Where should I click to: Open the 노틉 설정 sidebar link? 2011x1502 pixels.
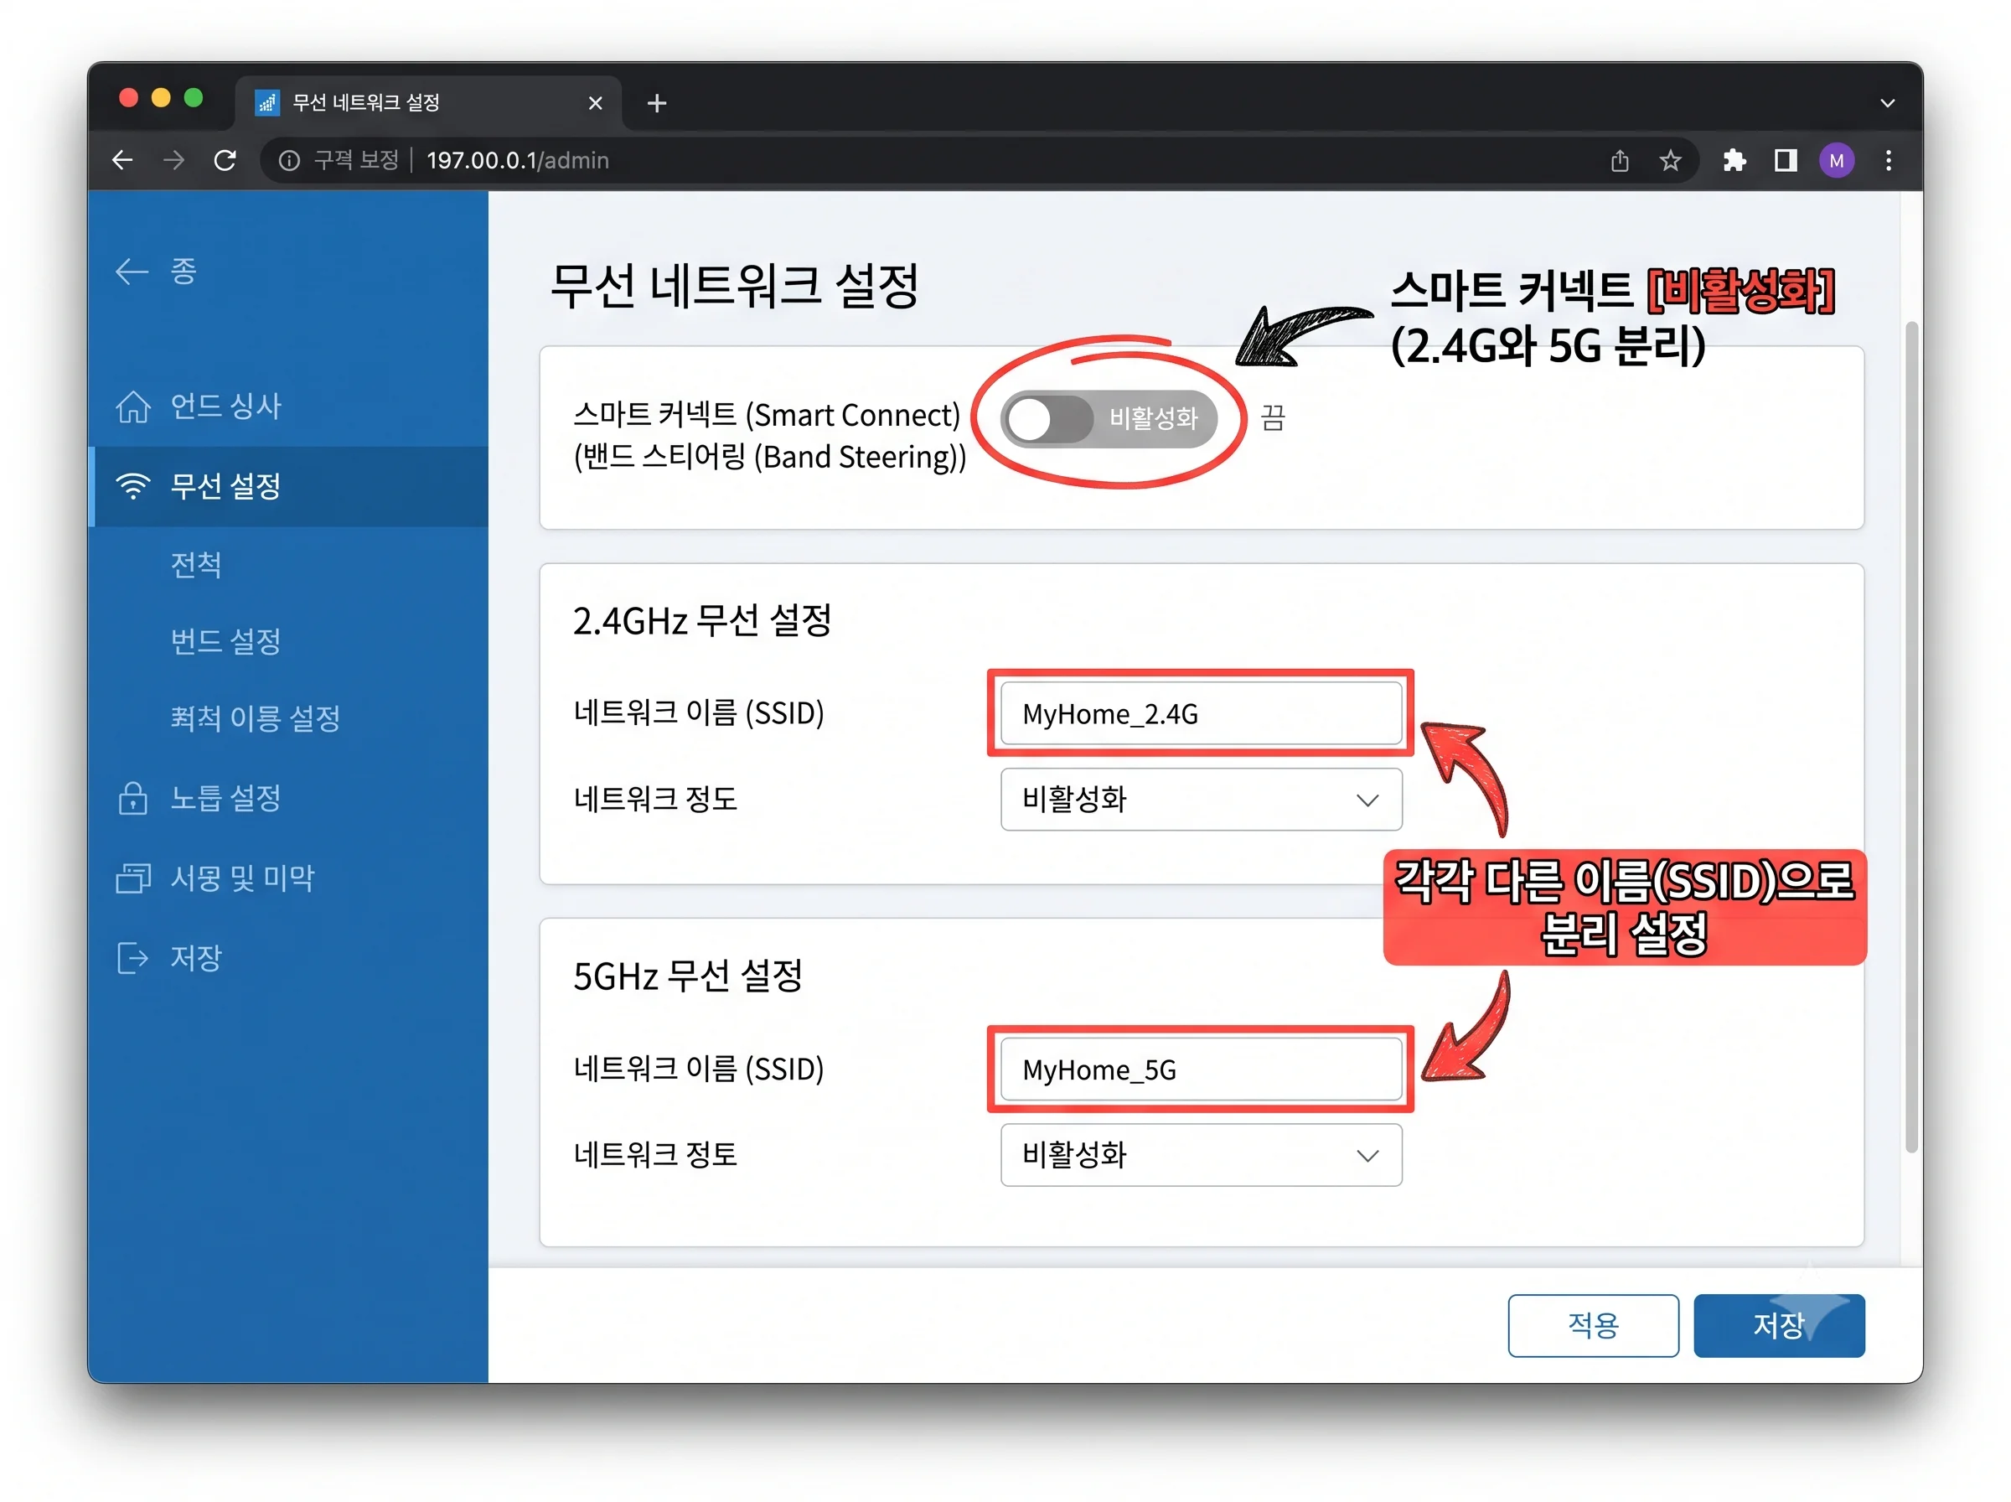click(x=225, y=797)
